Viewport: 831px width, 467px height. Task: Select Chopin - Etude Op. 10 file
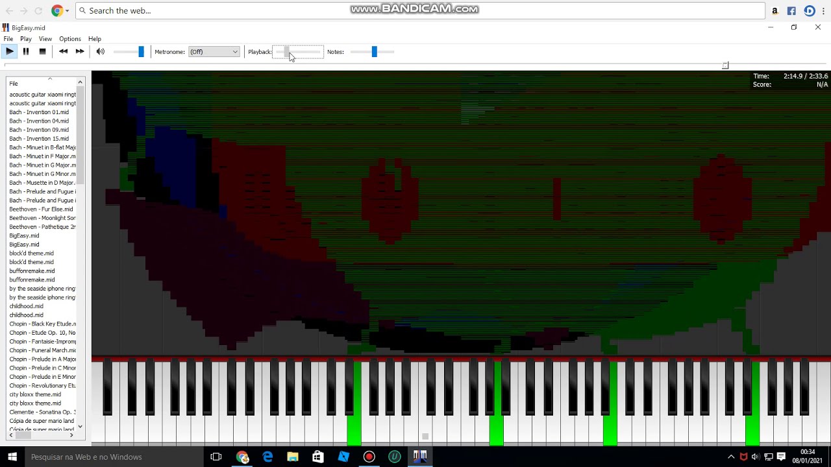coord(42,333)
